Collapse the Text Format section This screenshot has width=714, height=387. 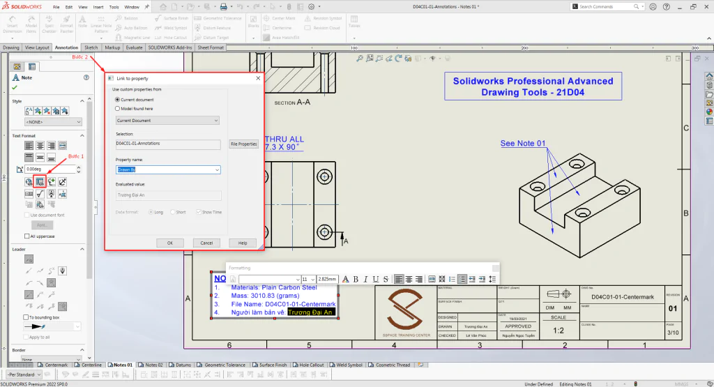(x=82, y=136)
